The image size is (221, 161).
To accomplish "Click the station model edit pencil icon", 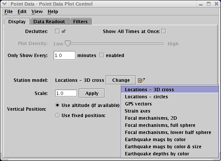I will tap(141, 80).
